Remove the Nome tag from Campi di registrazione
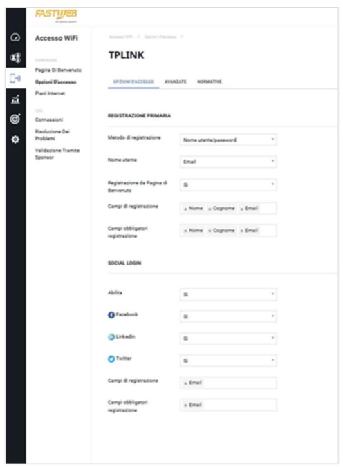The image size is (343, 467). point(185,209)
